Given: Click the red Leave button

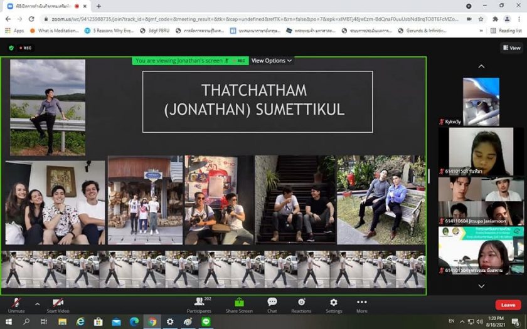Looking at the screenshot, I should coord(508,305).
